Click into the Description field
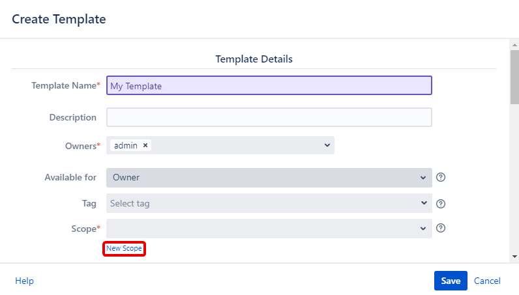 pos(269,117)
